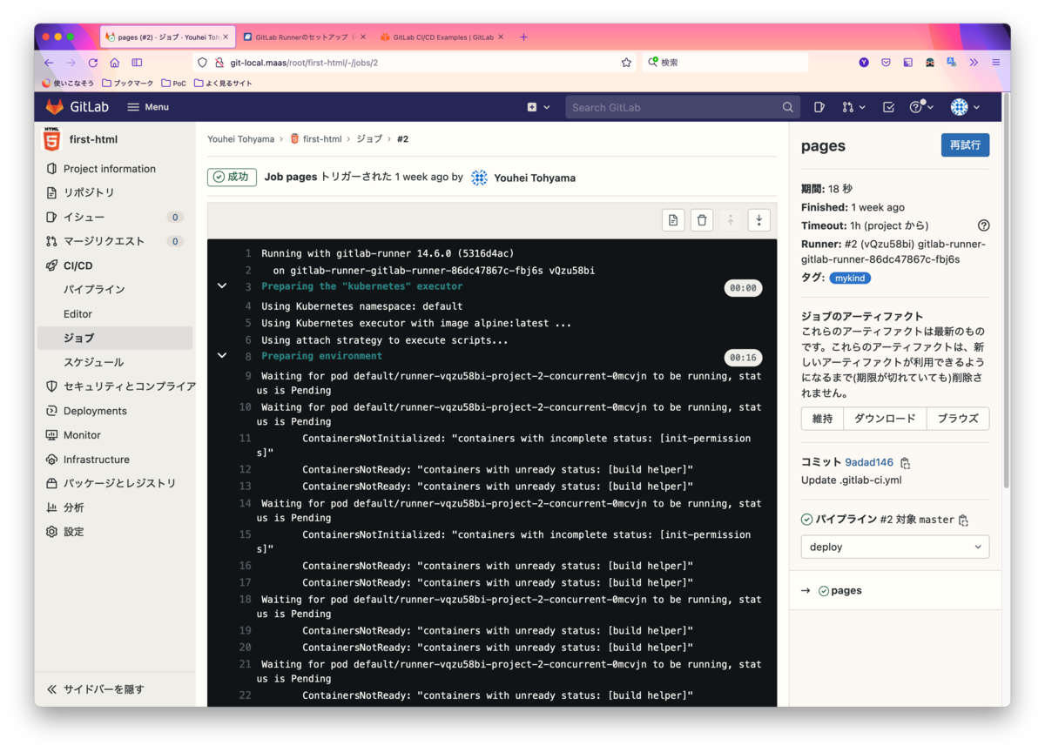Viewport: 1045px width, 752px height.
Task: Collapse Preparing the kubernetes executor section
Action: (x=222, y=286)
